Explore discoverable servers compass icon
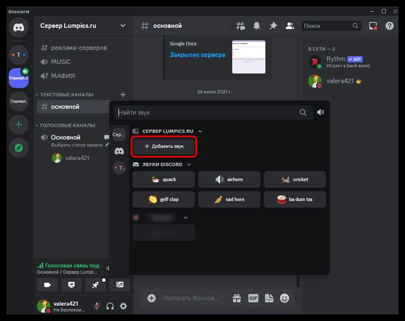 tap(18, 148)
